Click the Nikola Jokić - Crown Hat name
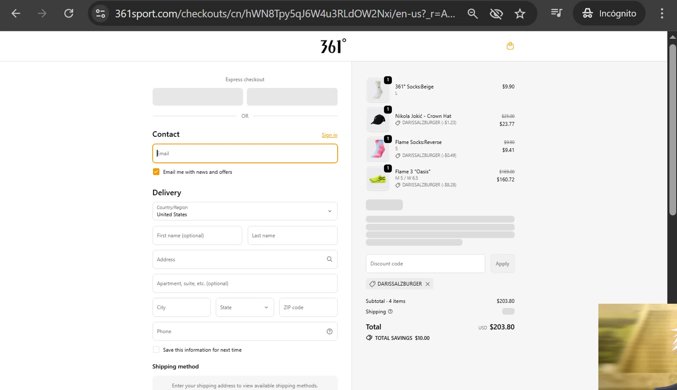This screenshot has width=677, height=390. (423, 116)
